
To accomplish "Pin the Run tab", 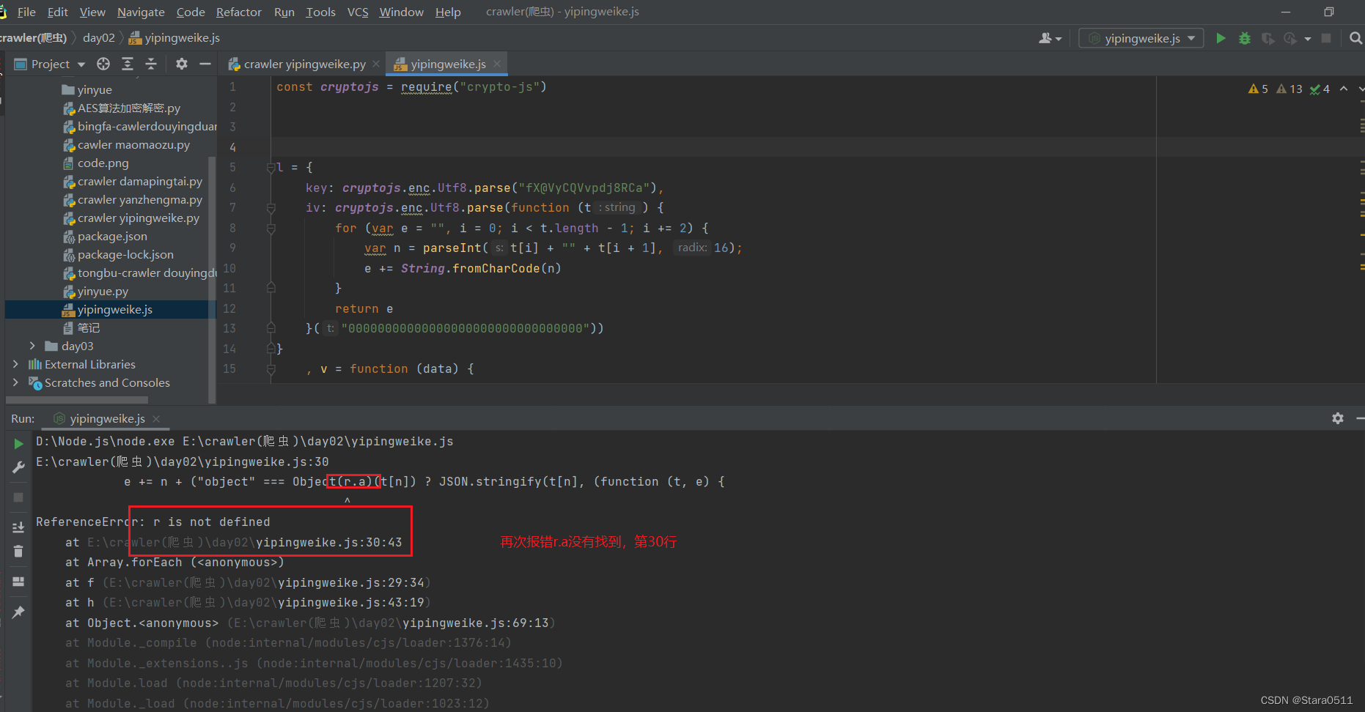I will click(x=18, y=612).
